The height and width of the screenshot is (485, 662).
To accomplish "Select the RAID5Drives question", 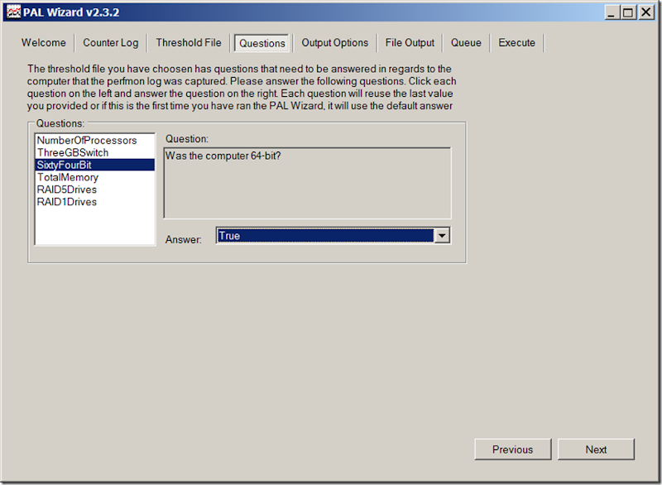I will click(x=95, y=189).
